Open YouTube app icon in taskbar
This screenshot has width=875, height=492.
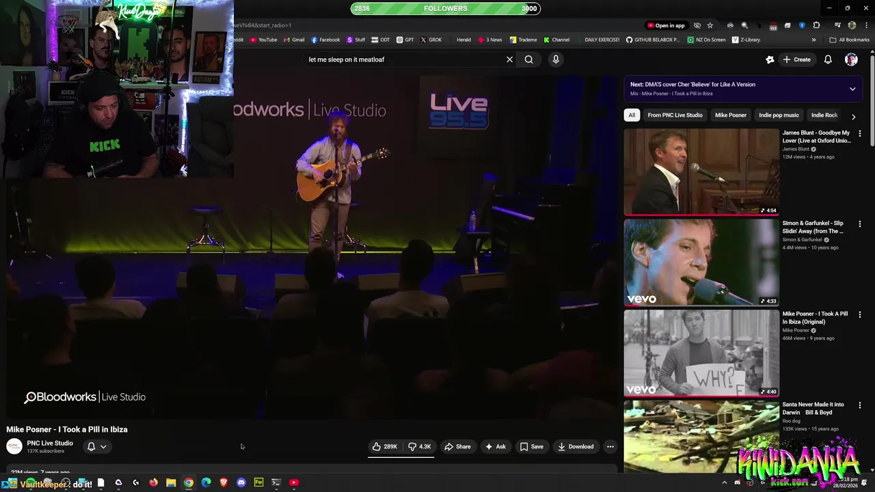point(294,482)
